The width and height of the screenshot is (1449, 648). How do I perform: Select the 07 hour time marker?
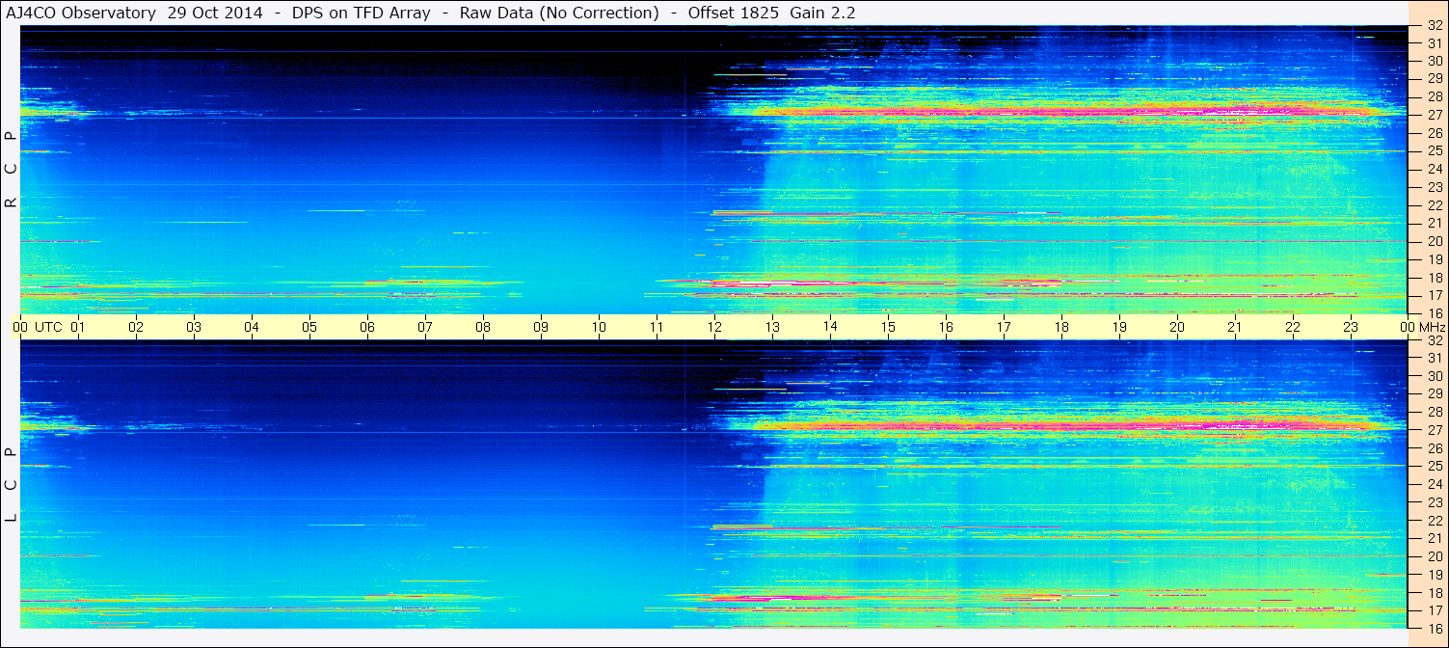click(425, 327)
